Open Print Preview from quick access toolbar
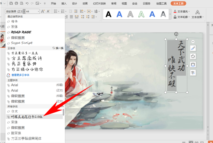This screenshot has width=213, height=143. (x=22, y=4)
